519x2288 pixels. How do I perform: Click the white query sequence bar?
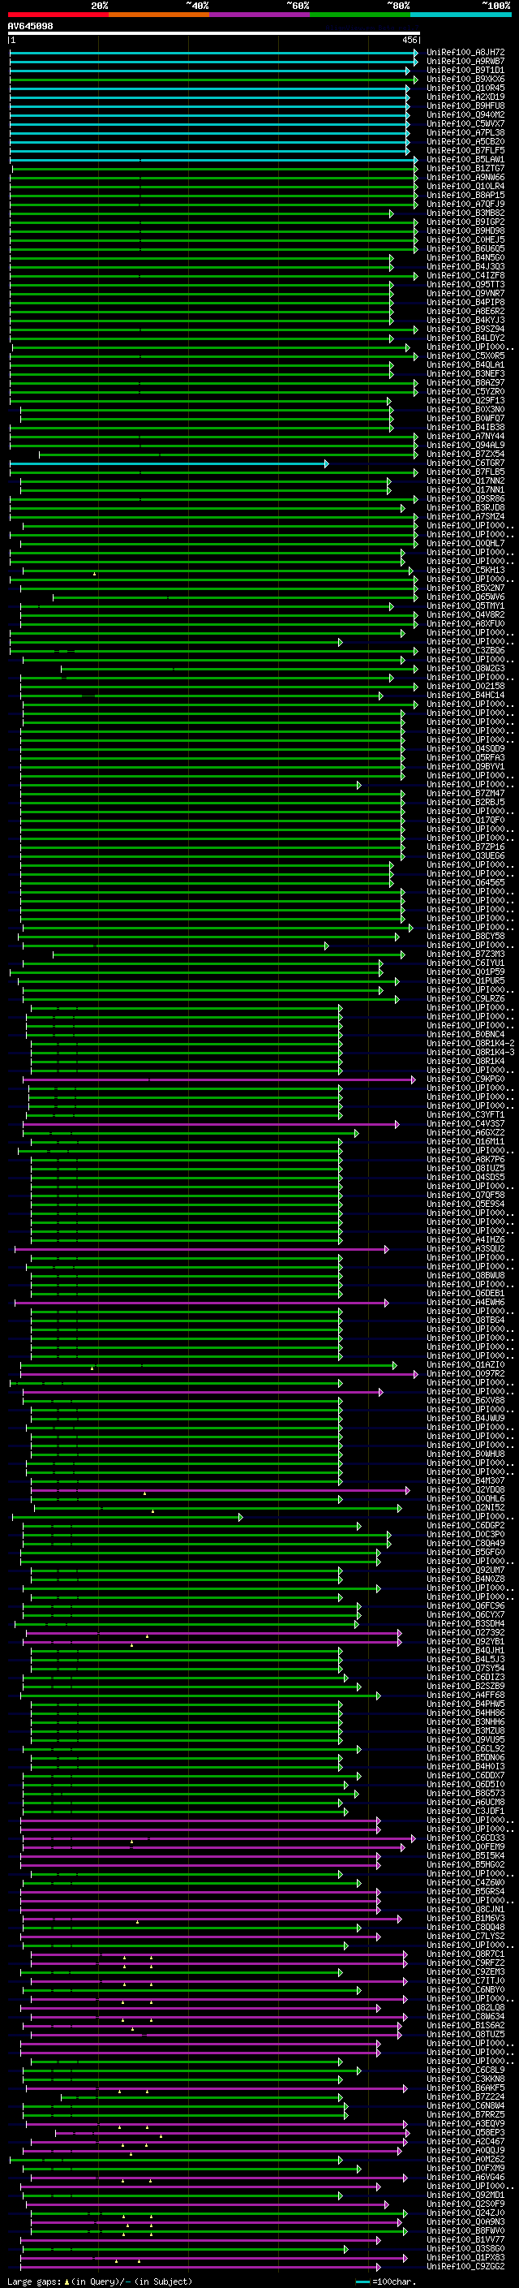tap(214, 34)
